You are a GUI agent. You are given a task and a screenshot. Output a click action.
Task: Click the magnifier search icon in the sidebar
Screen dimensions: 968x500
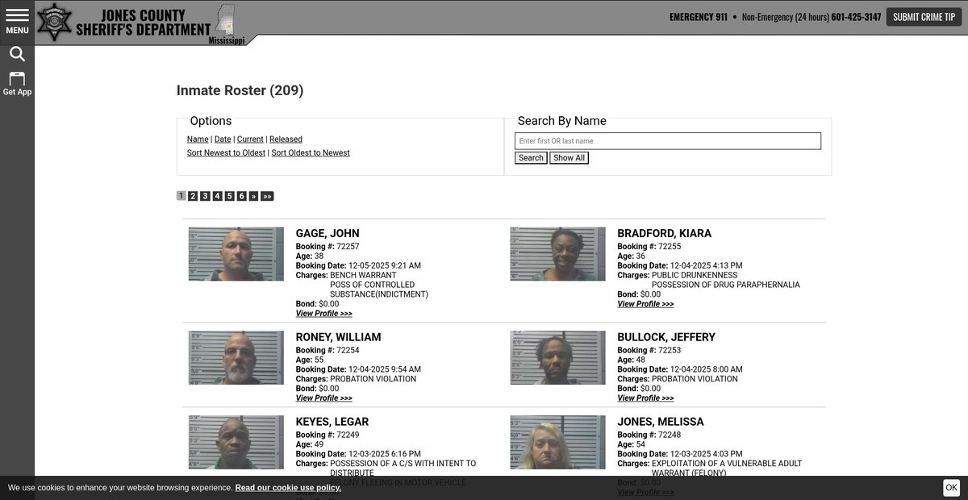coord(17,54)
